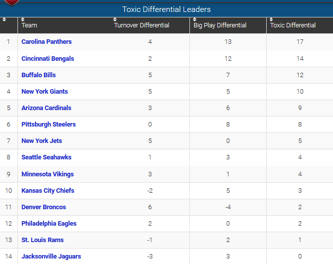This screenshot has height=264, width=333.
Task: Open the Pittsburgh Steelers team link
Action: pyautogui.click(x=49, y=125)
